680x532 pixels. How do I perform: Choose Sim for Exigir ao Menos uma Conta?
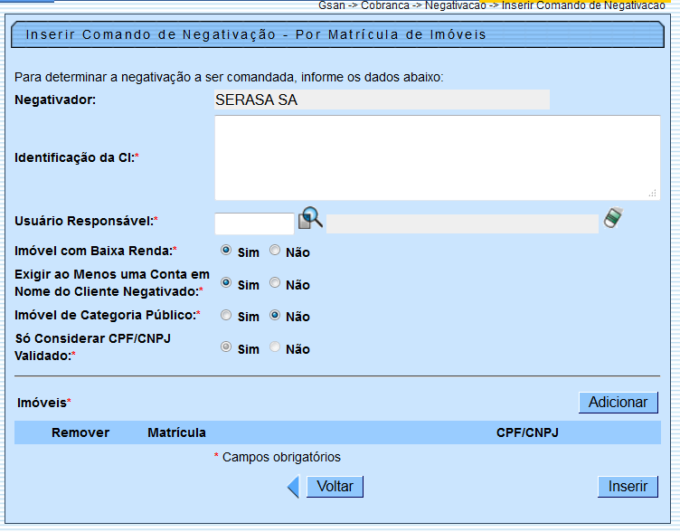click(226, 283)
